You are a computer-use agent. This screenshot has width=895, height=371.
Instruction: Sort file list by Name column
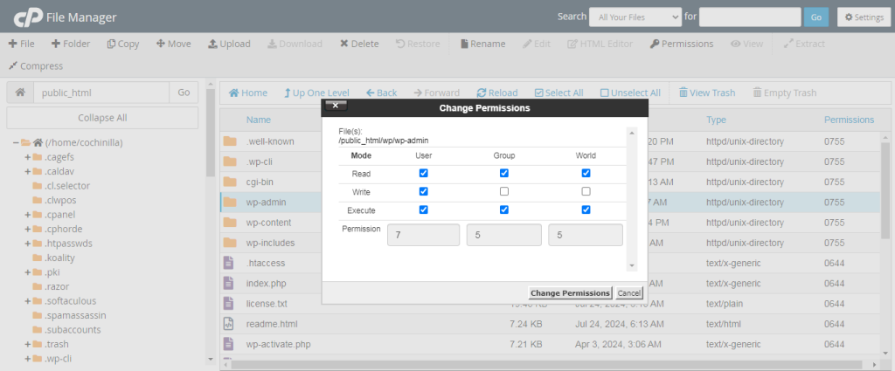pos(258,120)
